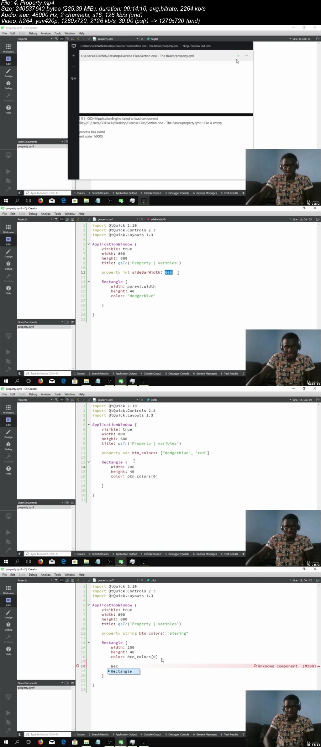
Task: Toggle left sidebar button in 00:02:52 frame
Action: 20,193
